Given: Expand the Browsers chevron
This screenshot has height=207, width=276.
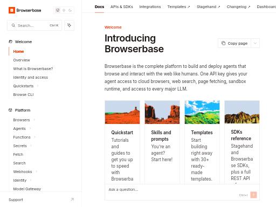Looking at the screenshot, I should (x=34, y=120).
